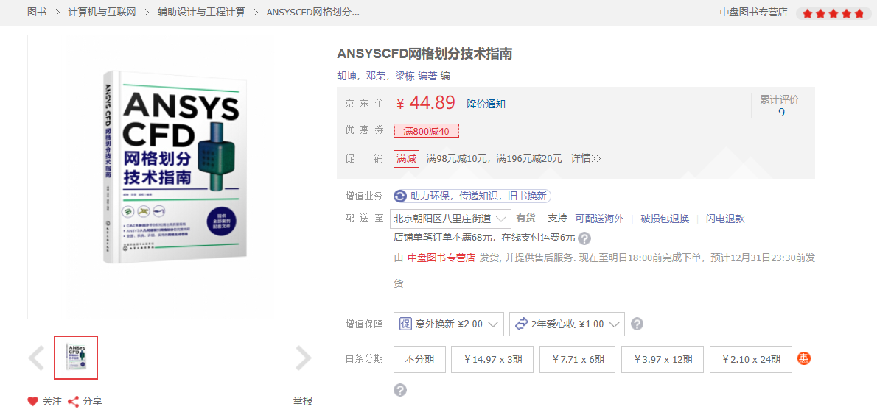Expand 详情>> promotion details

(x=586, y=159)
